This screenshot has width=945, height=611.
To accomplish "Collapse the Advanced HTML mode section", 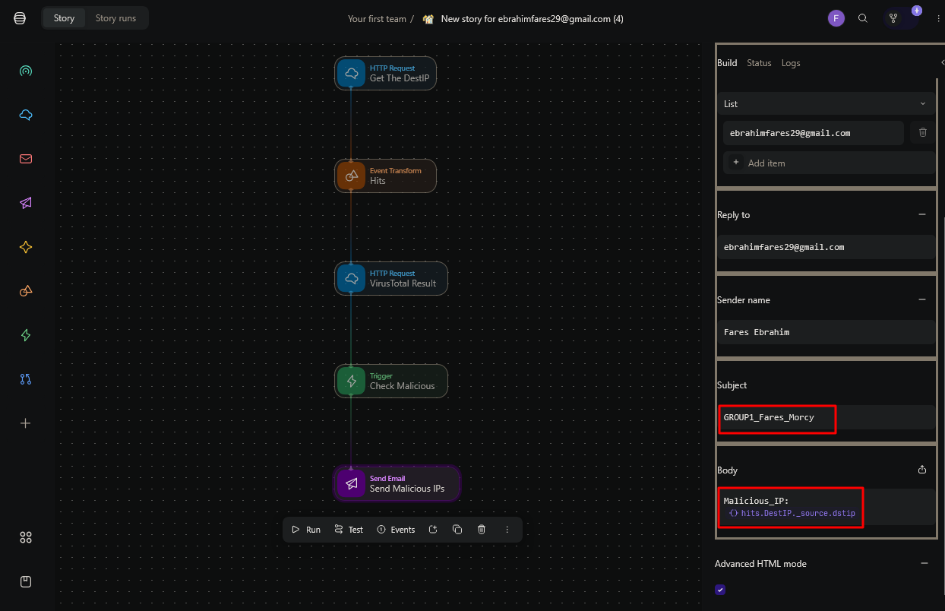I will [x=924, y=564].
